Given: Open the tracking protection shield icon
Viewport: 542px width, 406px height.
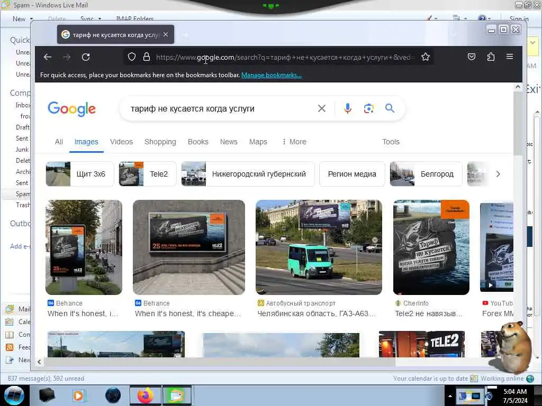Looking at the screenshot, I should tap(132, 57).
